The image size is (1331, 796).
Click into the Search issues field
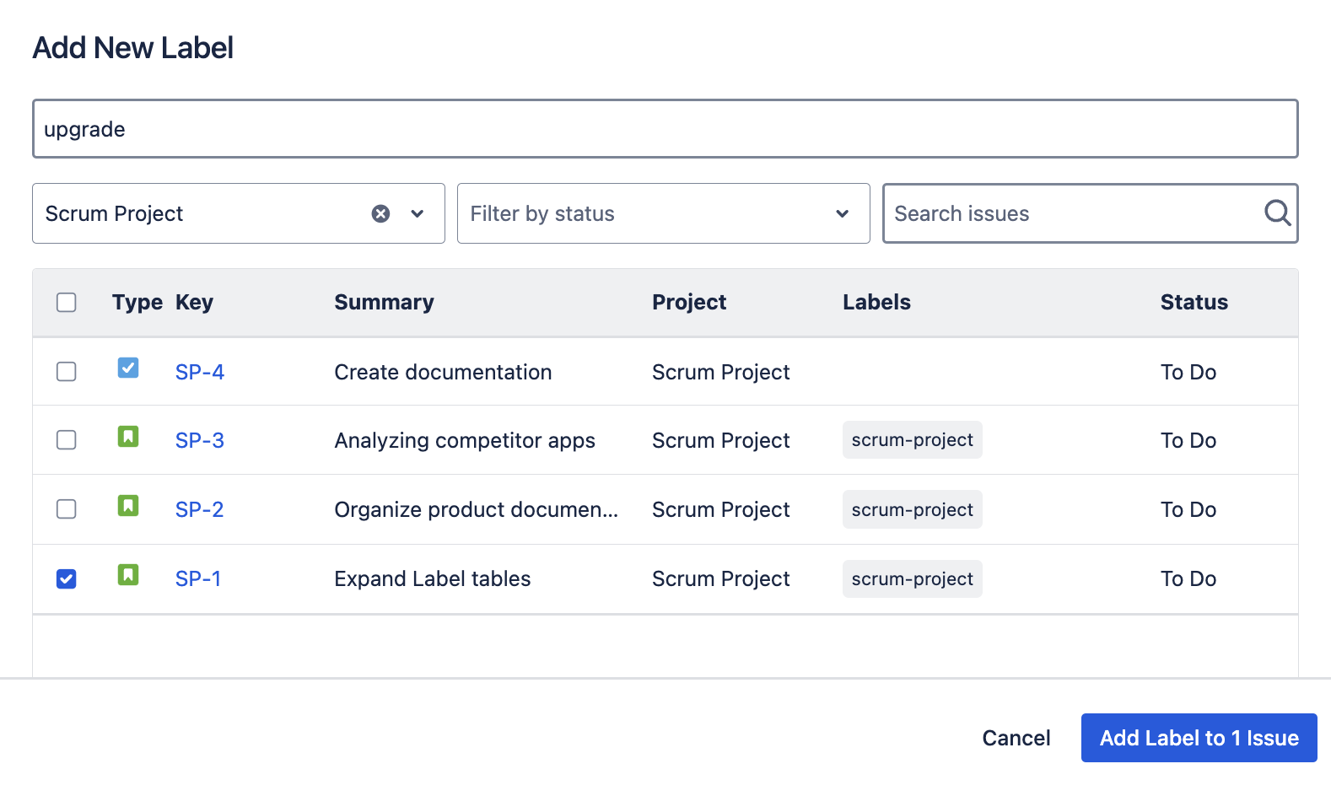(1071, 213)
